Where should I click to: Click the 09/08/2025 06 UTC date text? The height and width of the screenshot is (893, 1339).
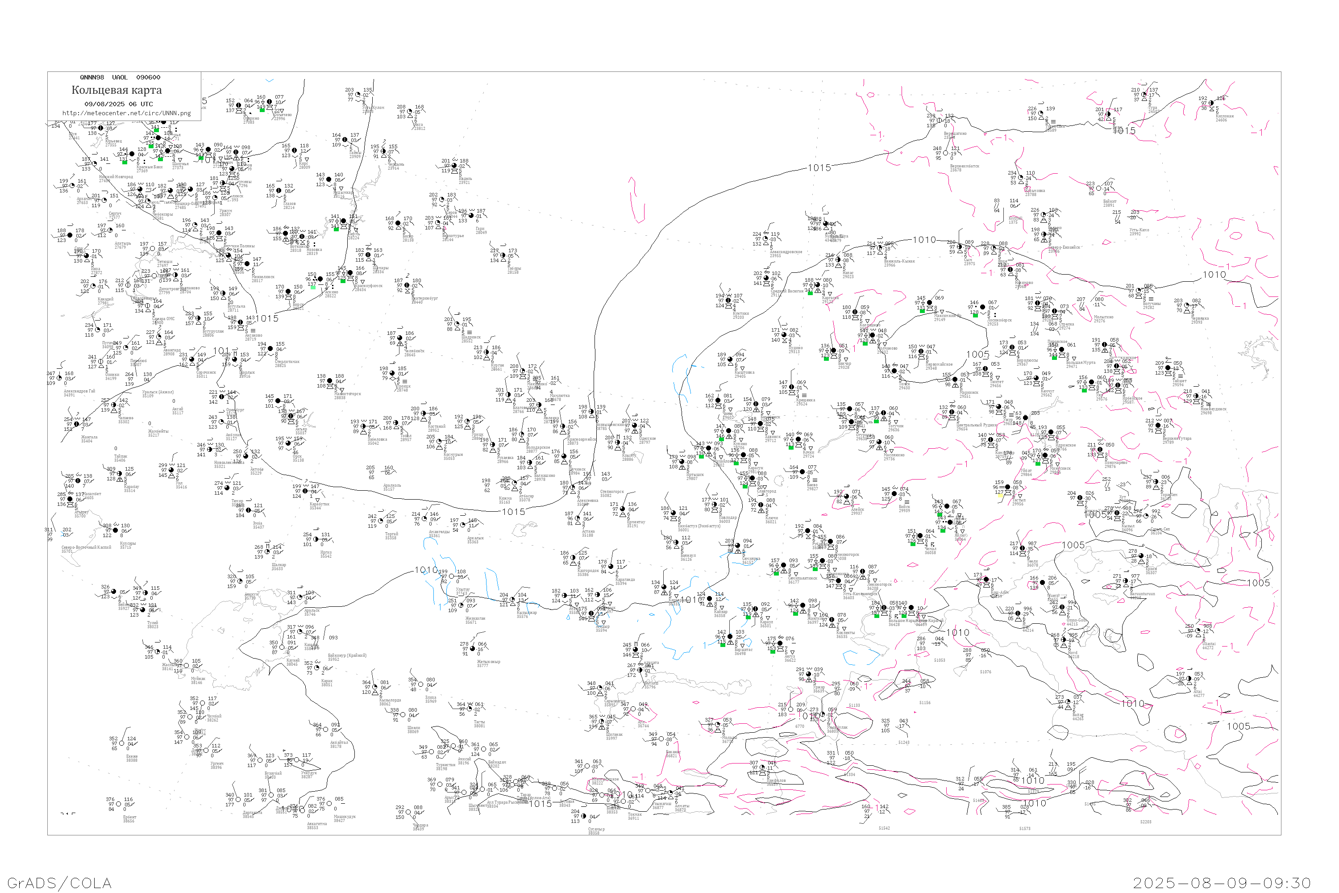[x=118, y=104]
